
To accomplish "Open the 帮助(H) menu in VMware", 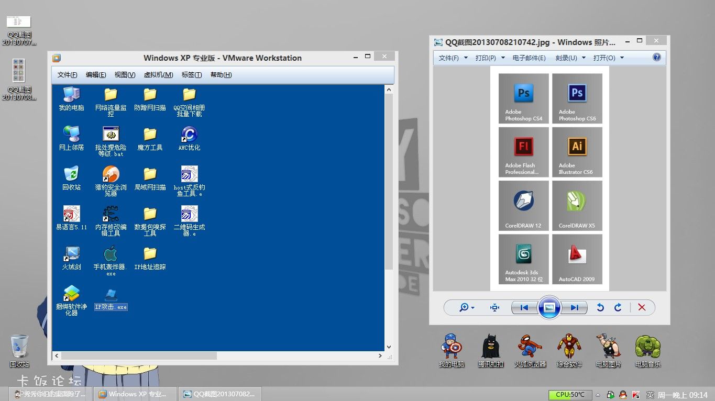I will (x=221, y=75).
